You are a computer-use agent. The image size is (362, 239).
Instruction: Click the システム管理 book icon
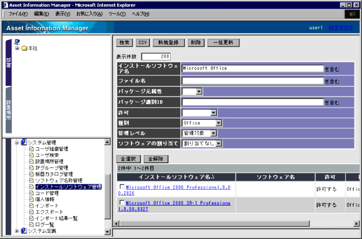coord(24,142)
